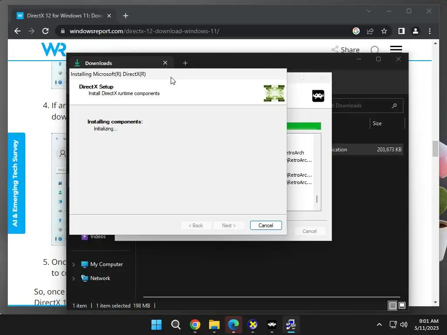Image resolution: width=447 pixels, height=335 pixels.
Task: Open Windows Report logo homepage
Action: point(54,50)
